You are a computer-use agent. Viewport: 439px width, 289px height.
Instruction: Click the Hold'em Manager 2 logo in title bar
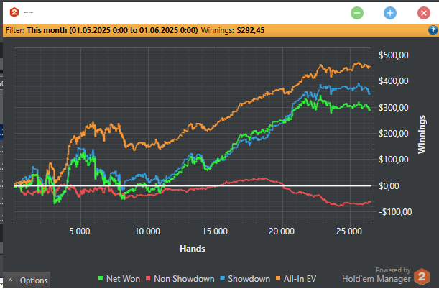pos(14,13)
